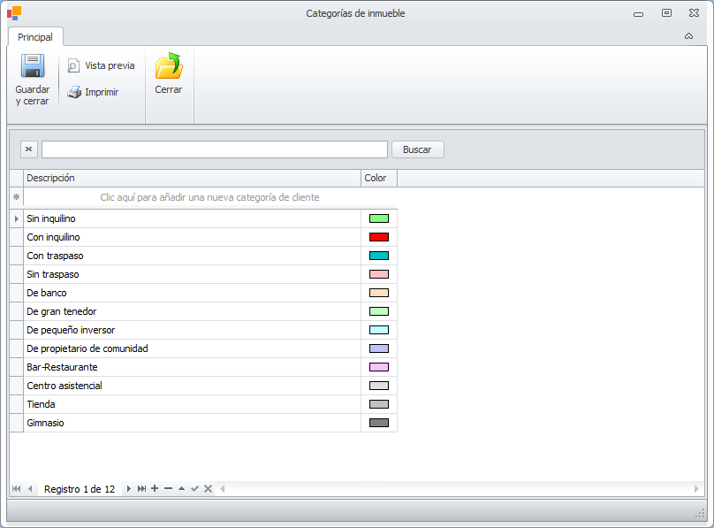This screenshot has height=528, width=714.
Task: Click the application logo icon
Action: [x=14, y=13]
